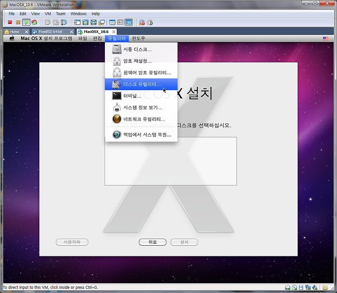Open the VMware Windows menu

coord(79,14)
